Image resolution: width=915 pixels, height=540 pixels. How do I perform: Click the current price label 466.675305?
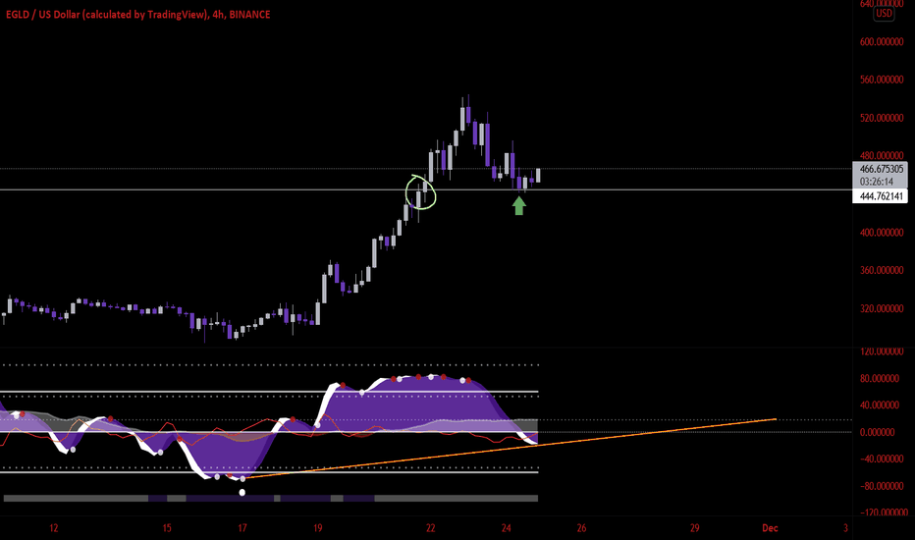coord(882,169)
